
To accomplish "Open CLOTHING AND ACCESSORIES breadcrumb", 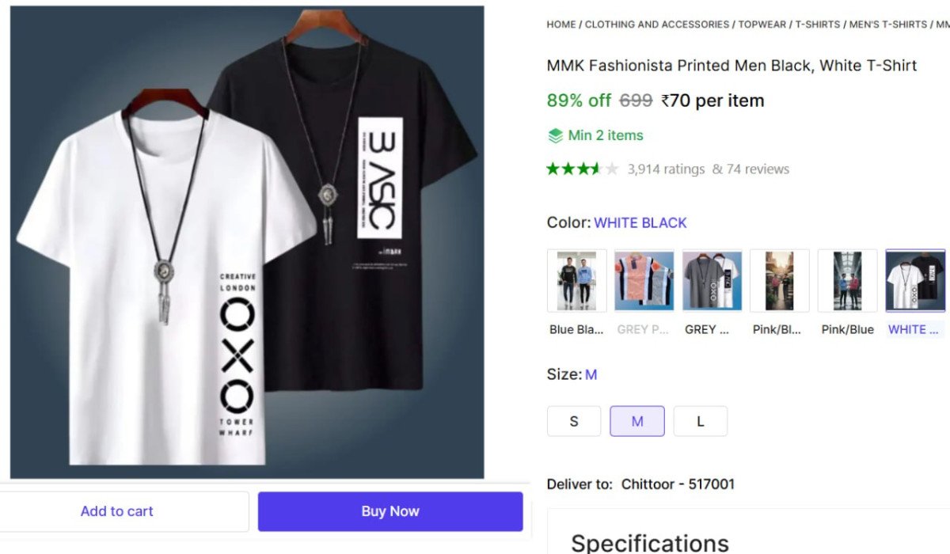I will click(x=657, y=25).
